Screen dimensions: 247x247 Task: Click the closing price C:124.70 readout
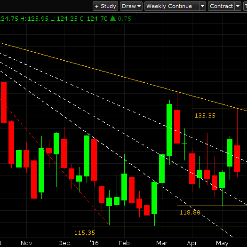[x=94, y=19]
